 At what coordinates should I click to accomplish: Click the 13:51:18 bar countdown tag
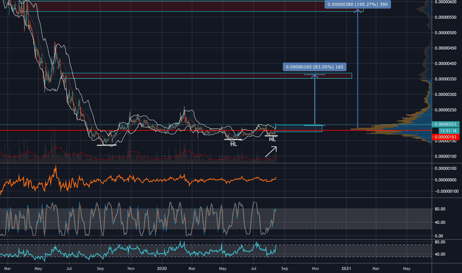(x=448, y=131)
